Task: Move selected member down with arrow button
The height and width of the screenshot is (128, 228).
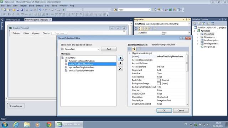Action: [x=120, y=63]
